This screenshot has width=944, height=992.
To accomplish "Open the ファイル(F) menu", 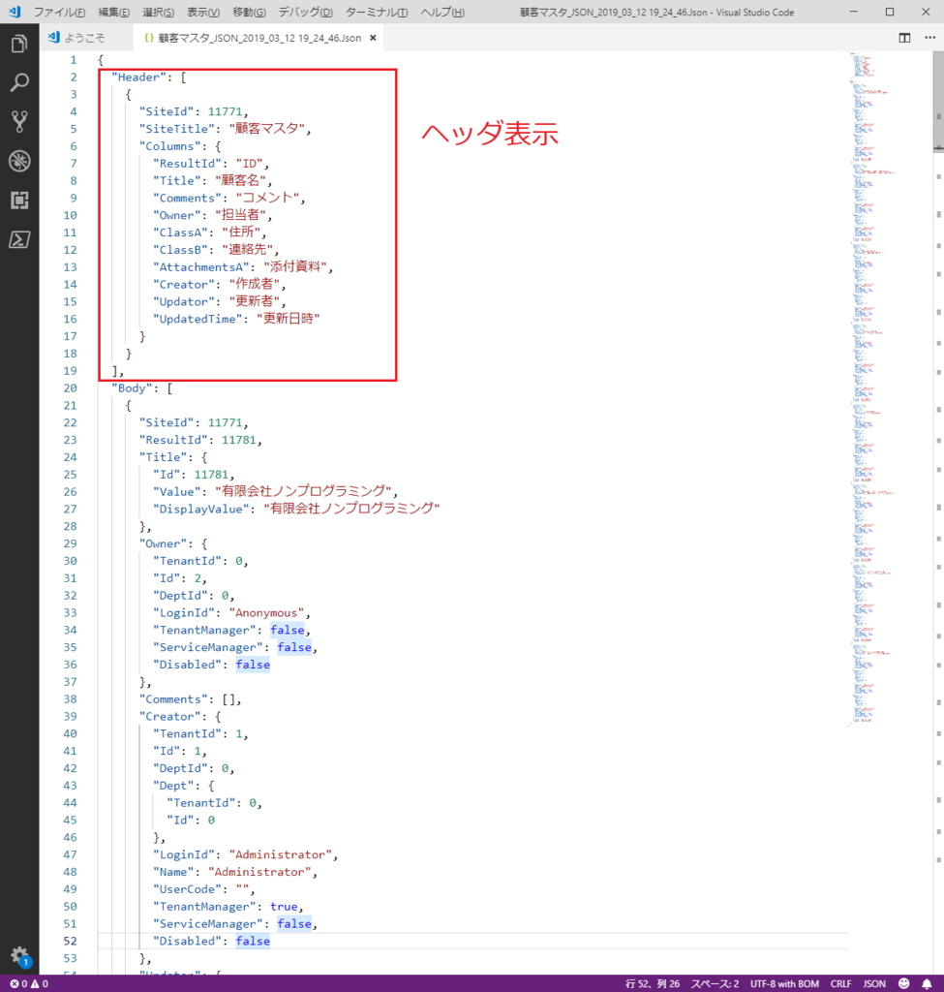I will click(59, 12).
